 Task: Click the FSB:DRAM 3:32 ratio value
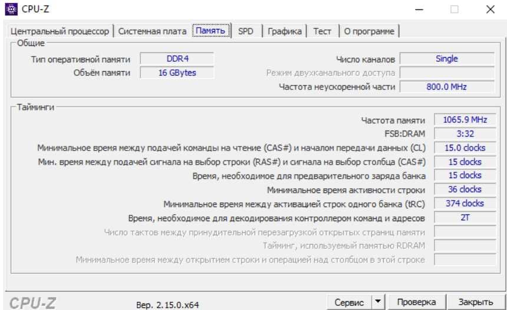(x=465, y=134)
